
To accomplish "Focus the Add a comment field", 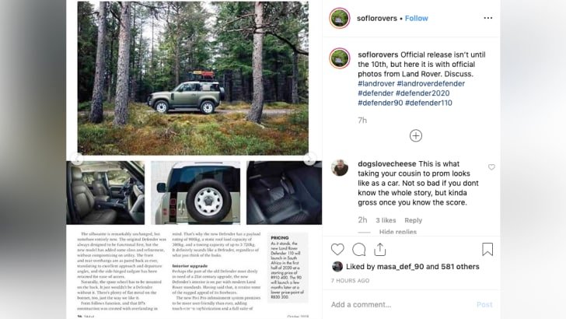I will (x=397, y=304).
